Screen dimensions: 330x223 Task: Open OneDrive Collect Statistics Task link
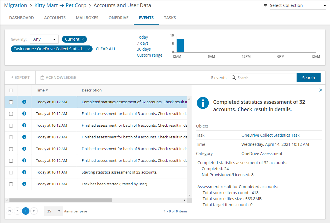pos(270,135)
